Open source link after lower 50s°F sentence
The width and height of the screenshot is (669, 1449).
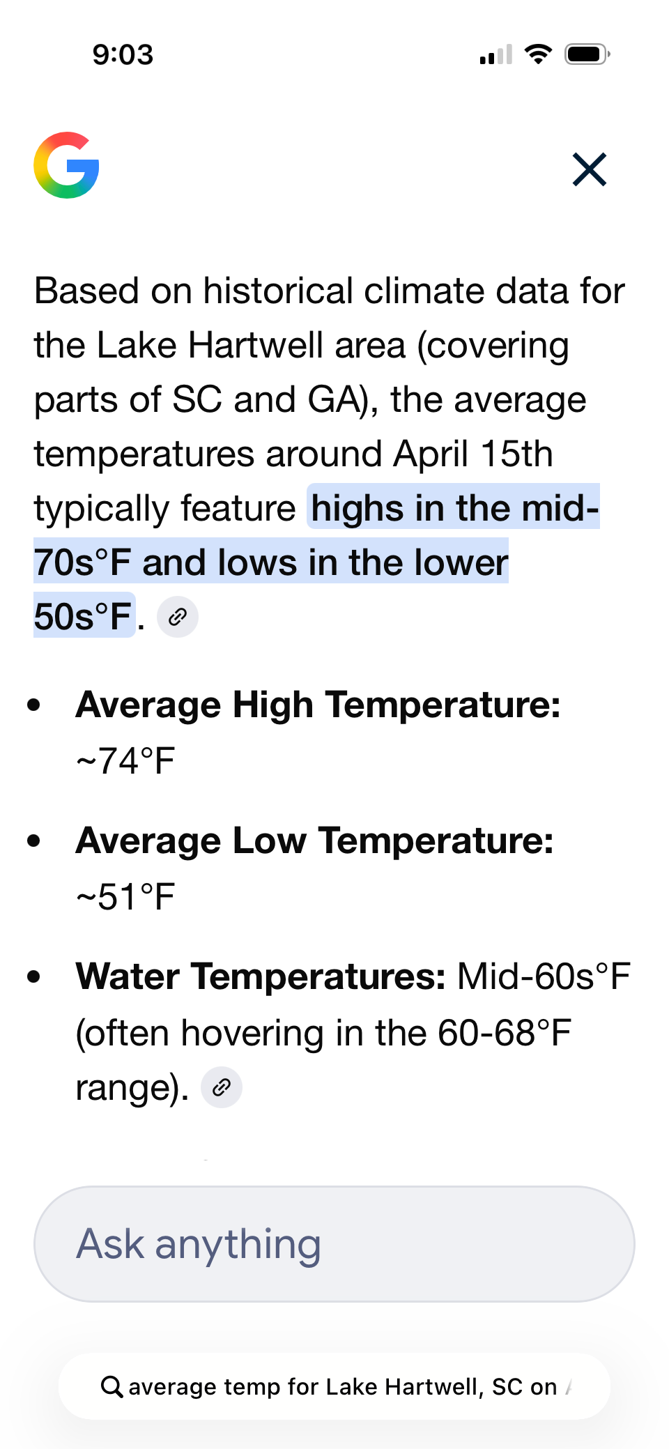[178, 617]
